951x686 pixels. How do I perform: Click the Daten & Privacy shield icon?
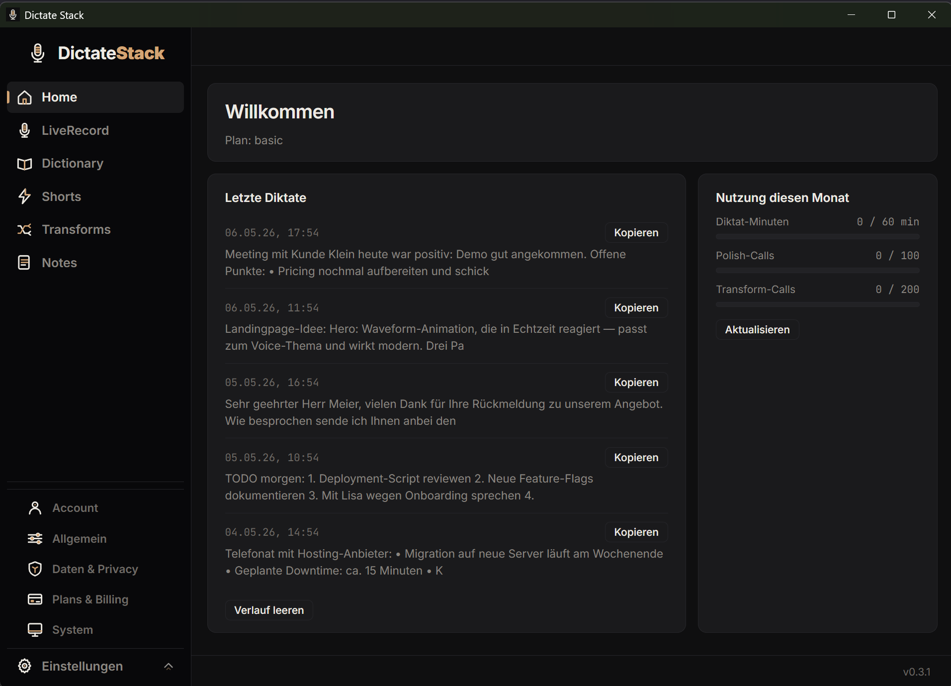[x=35, y=569]
